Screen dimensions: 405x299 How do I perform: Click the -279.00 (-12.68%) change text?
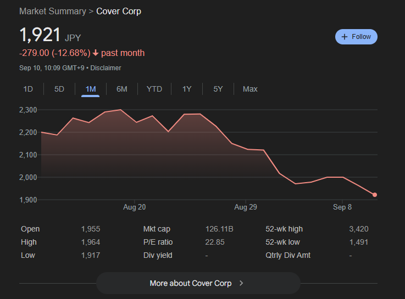pyautogui.click(x=55, y=53)
